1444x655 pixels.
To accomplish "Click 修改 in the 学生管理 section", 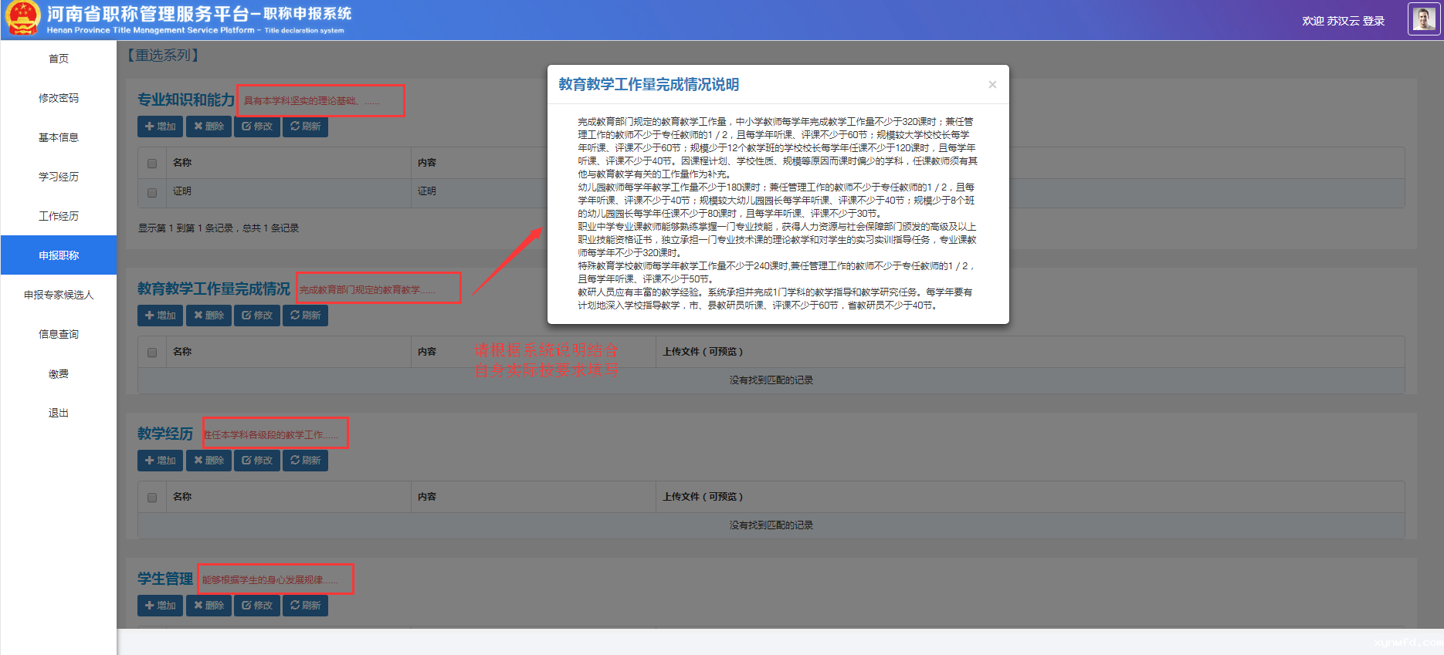I will [257, 606].
